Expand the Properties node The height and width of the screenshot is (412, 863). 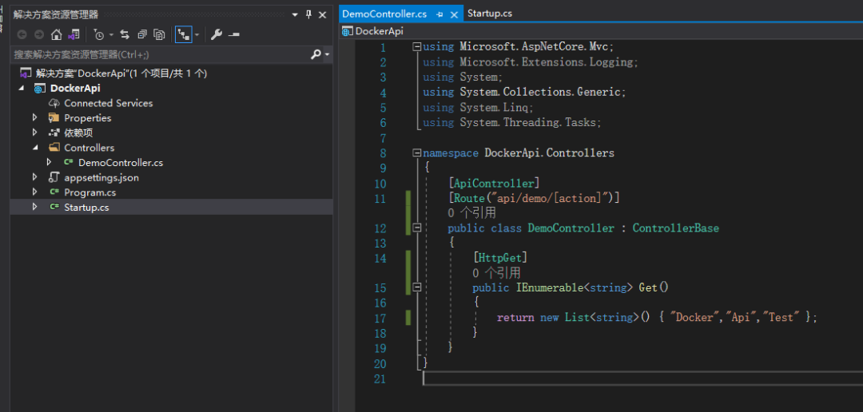[x=35, y=117]
